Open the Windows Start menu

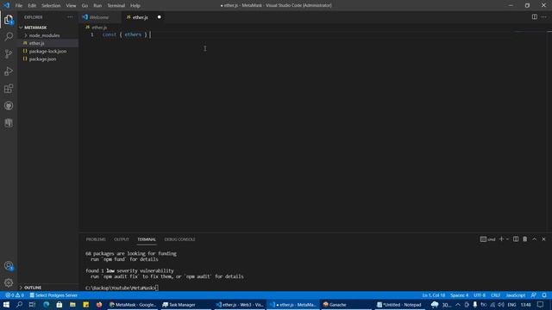pyautogui.click(x=6, y=305)
